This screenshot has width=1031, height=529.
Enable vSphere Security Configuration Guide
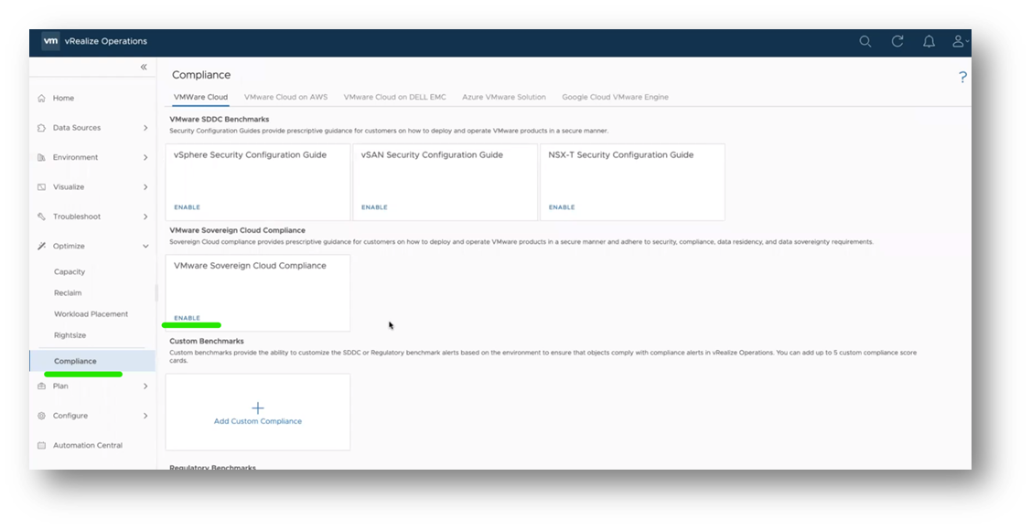click(187, 206)
